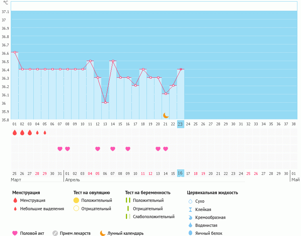Click the Лунный календарь label
The image size is (301, 236).
tap(125, 233)
